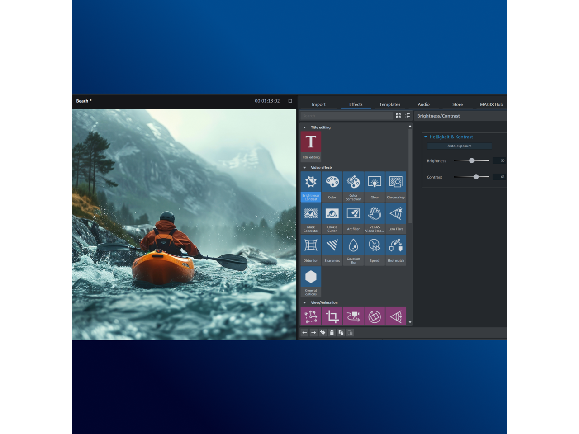Choose the Gaussian Blur effect

tap(353, 250)
